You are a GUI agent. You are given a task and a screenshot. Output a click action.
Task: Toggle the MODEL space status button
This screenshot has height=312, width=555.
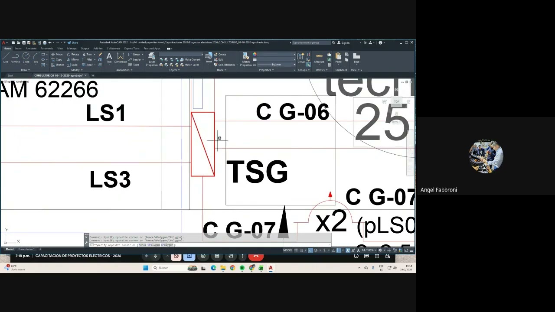(x=287, y=250)
